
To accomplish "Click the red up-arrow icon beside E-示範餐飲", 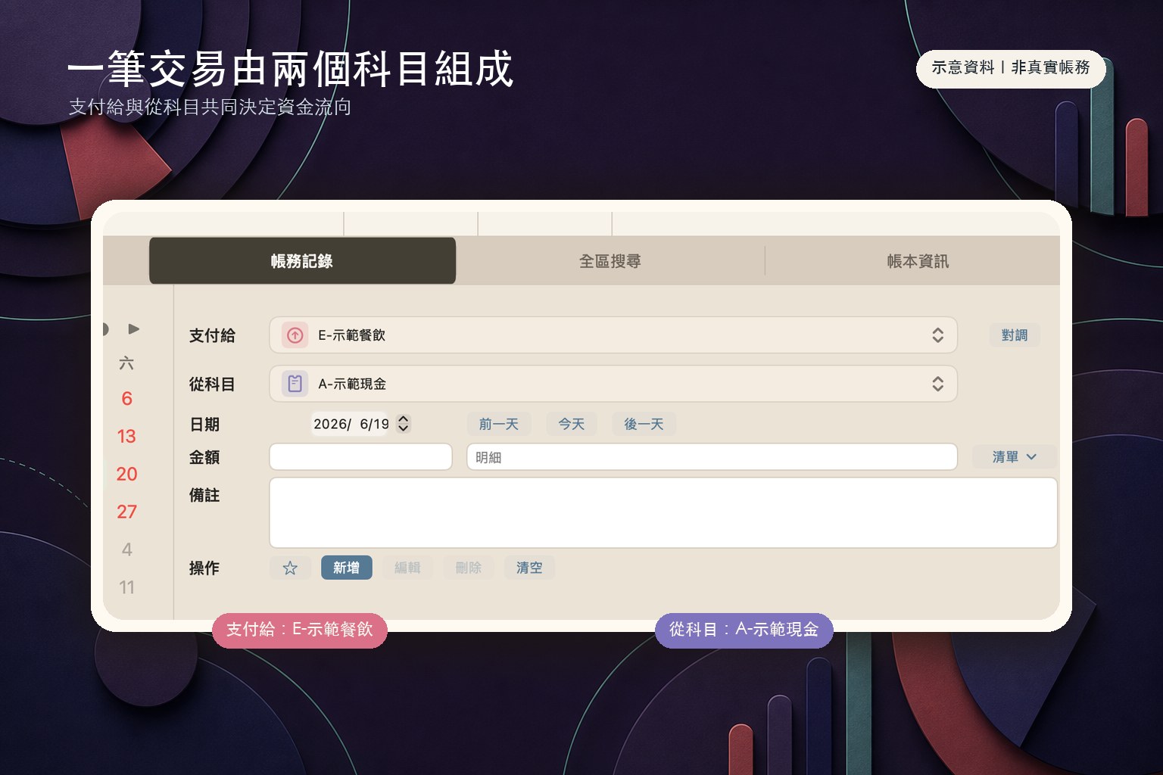I will click(x=295, y=335).
